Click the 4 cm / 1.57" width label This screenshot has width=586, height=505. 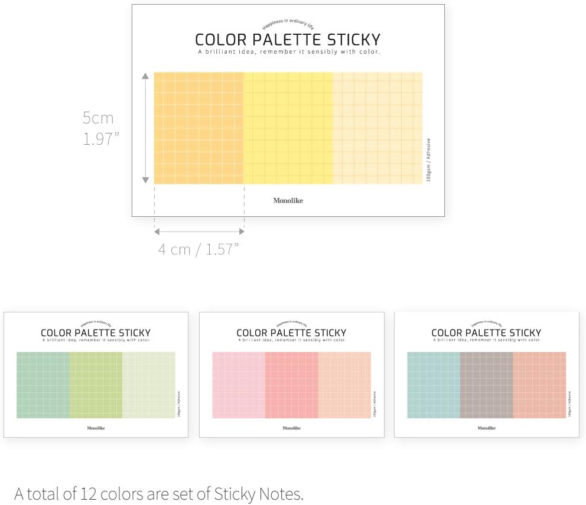198,249
